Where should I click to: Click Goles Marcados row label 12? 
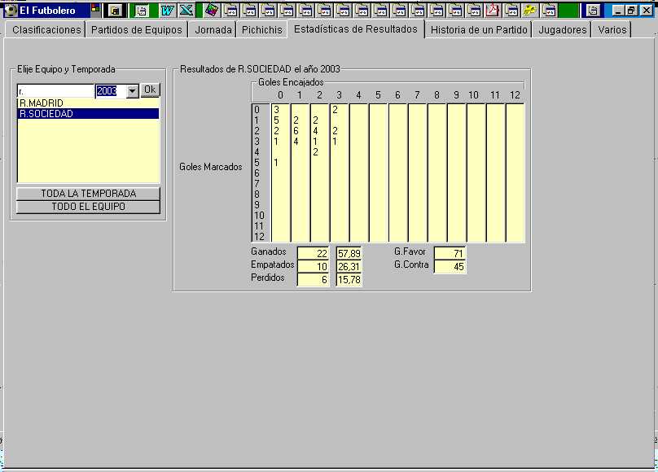pos(259,237)
